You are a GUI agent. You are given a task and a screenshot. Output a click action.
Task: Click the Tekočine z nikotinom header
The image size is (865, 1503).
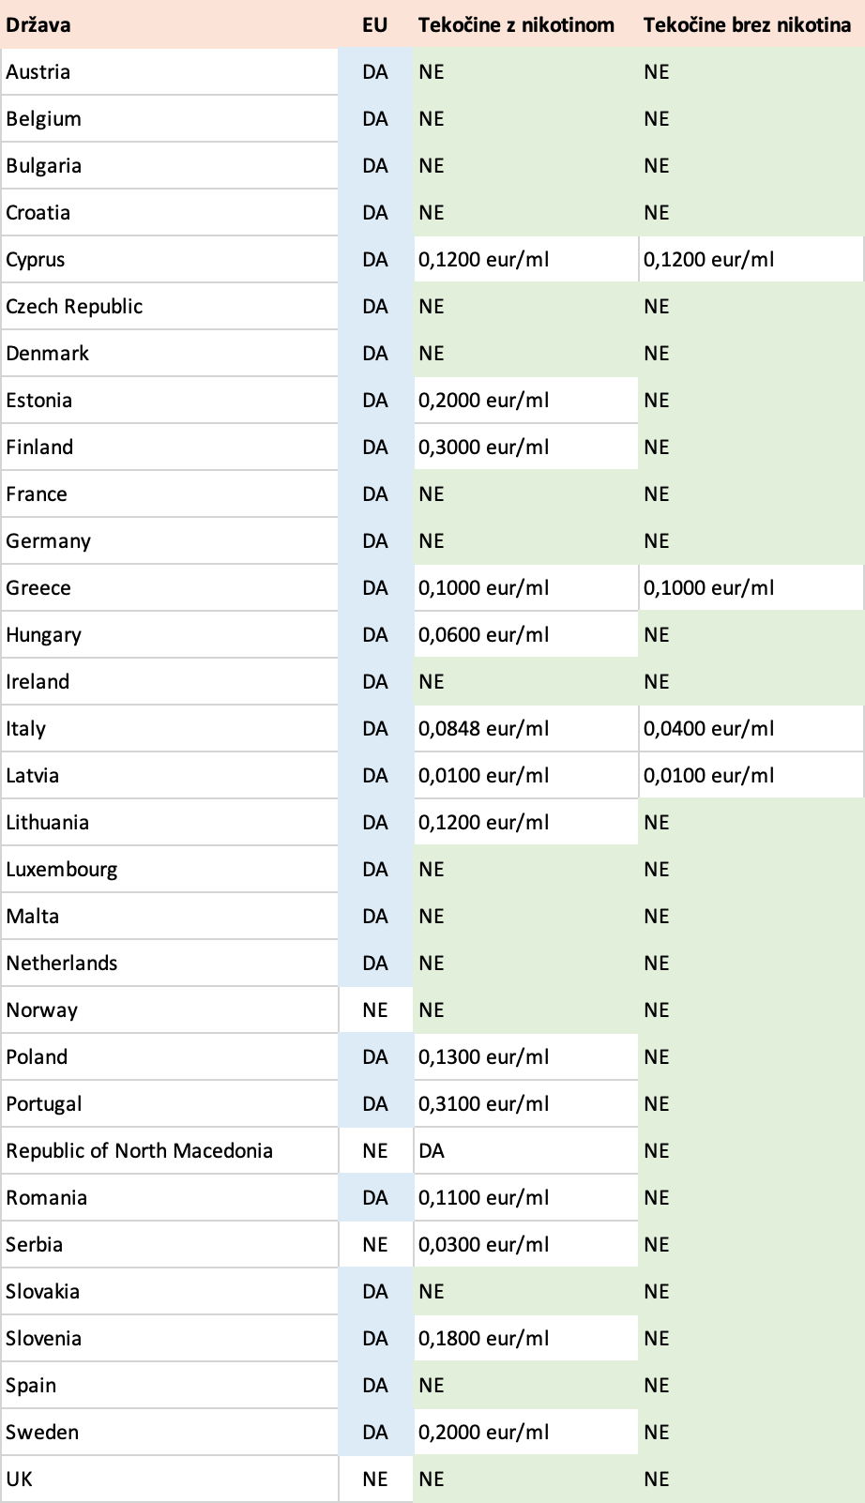pyautogui.click(x=525, y=24)
